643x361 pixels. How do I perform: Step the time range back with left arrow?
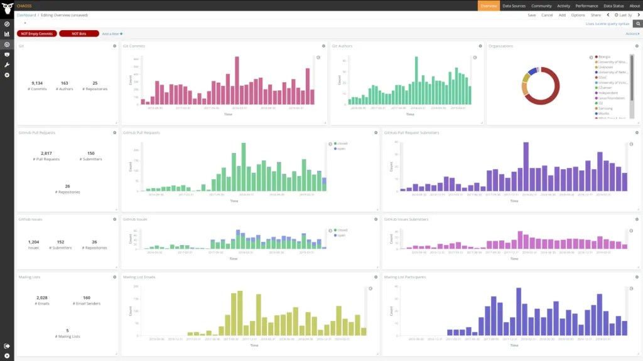608,14
